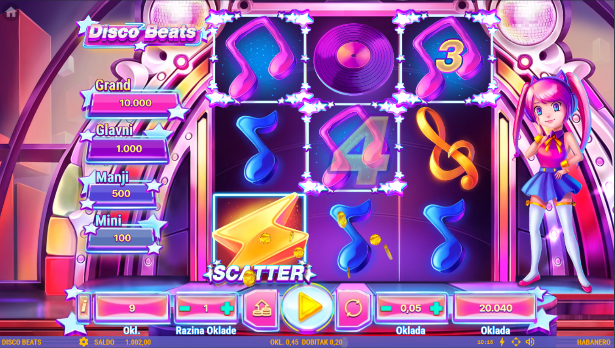Go to the home screen icon
615x348 pixels.
click(x=11, y=12)
